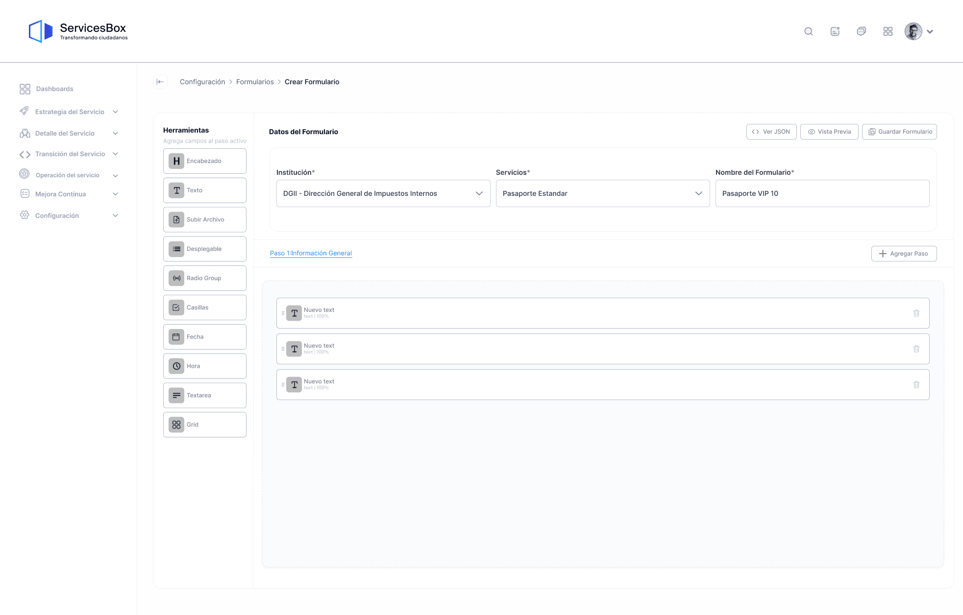This screenshot has width=963, height=615.
Task: Add the Encabezado heading tool
Action: click(204, 161)
